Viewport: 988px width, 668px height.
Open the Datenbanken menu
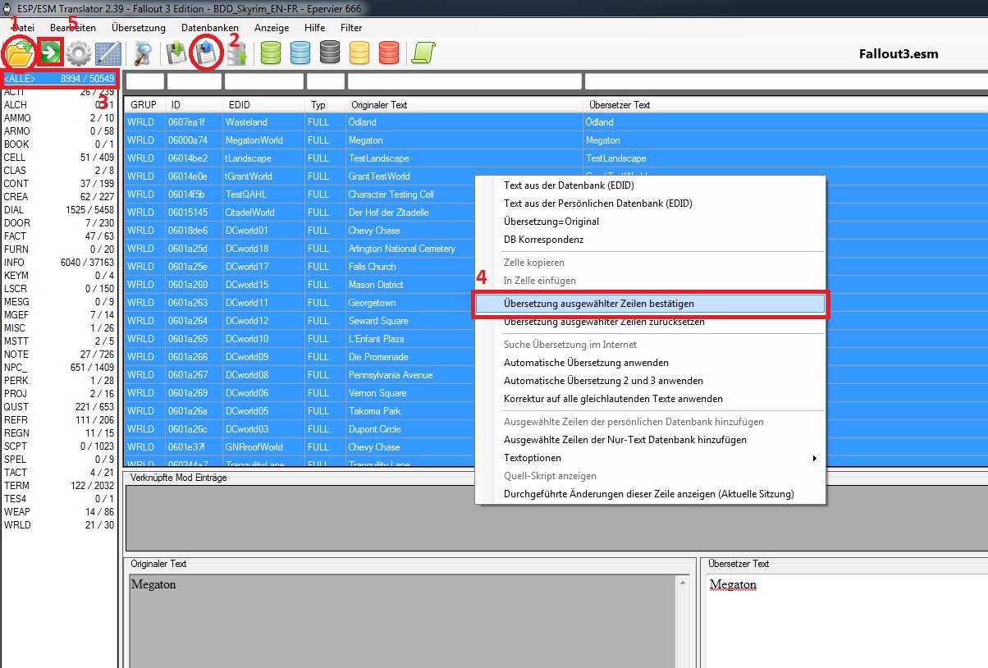[x=209, y=28]
